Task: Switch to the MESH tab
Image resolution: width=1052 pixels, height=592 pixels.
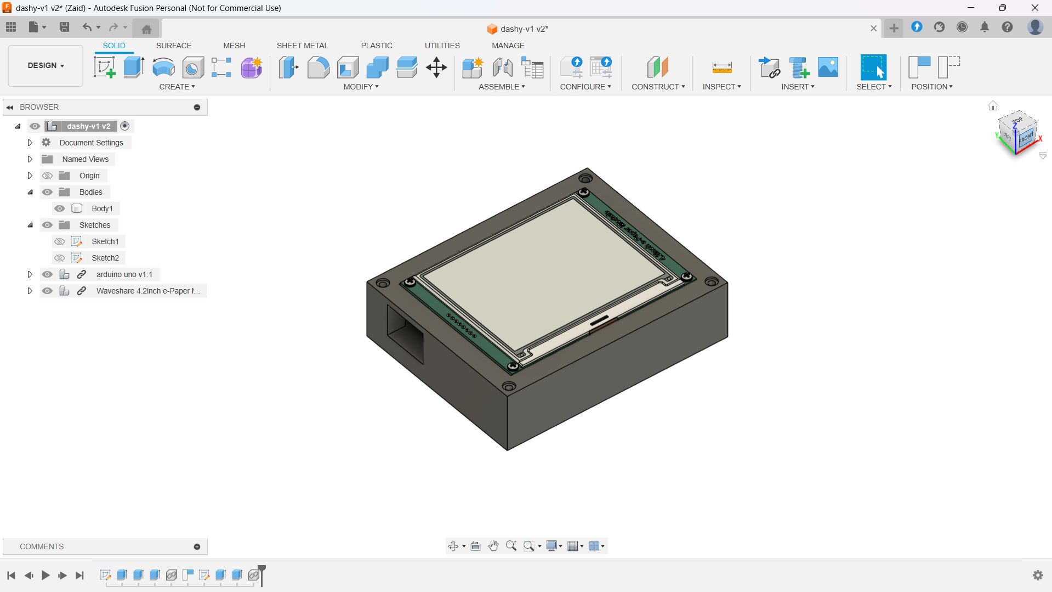Action: 234,46
